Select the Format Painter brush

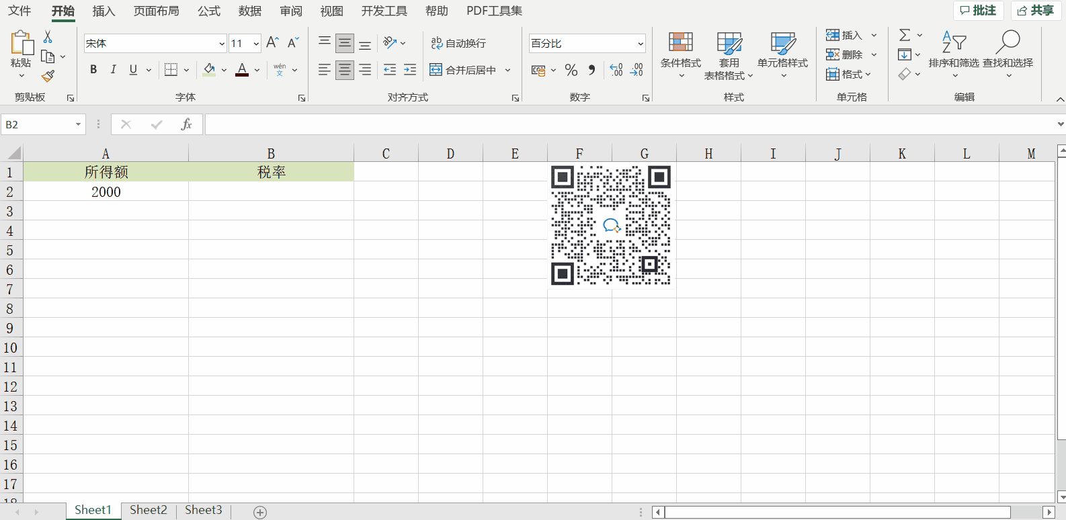[48, 76]
